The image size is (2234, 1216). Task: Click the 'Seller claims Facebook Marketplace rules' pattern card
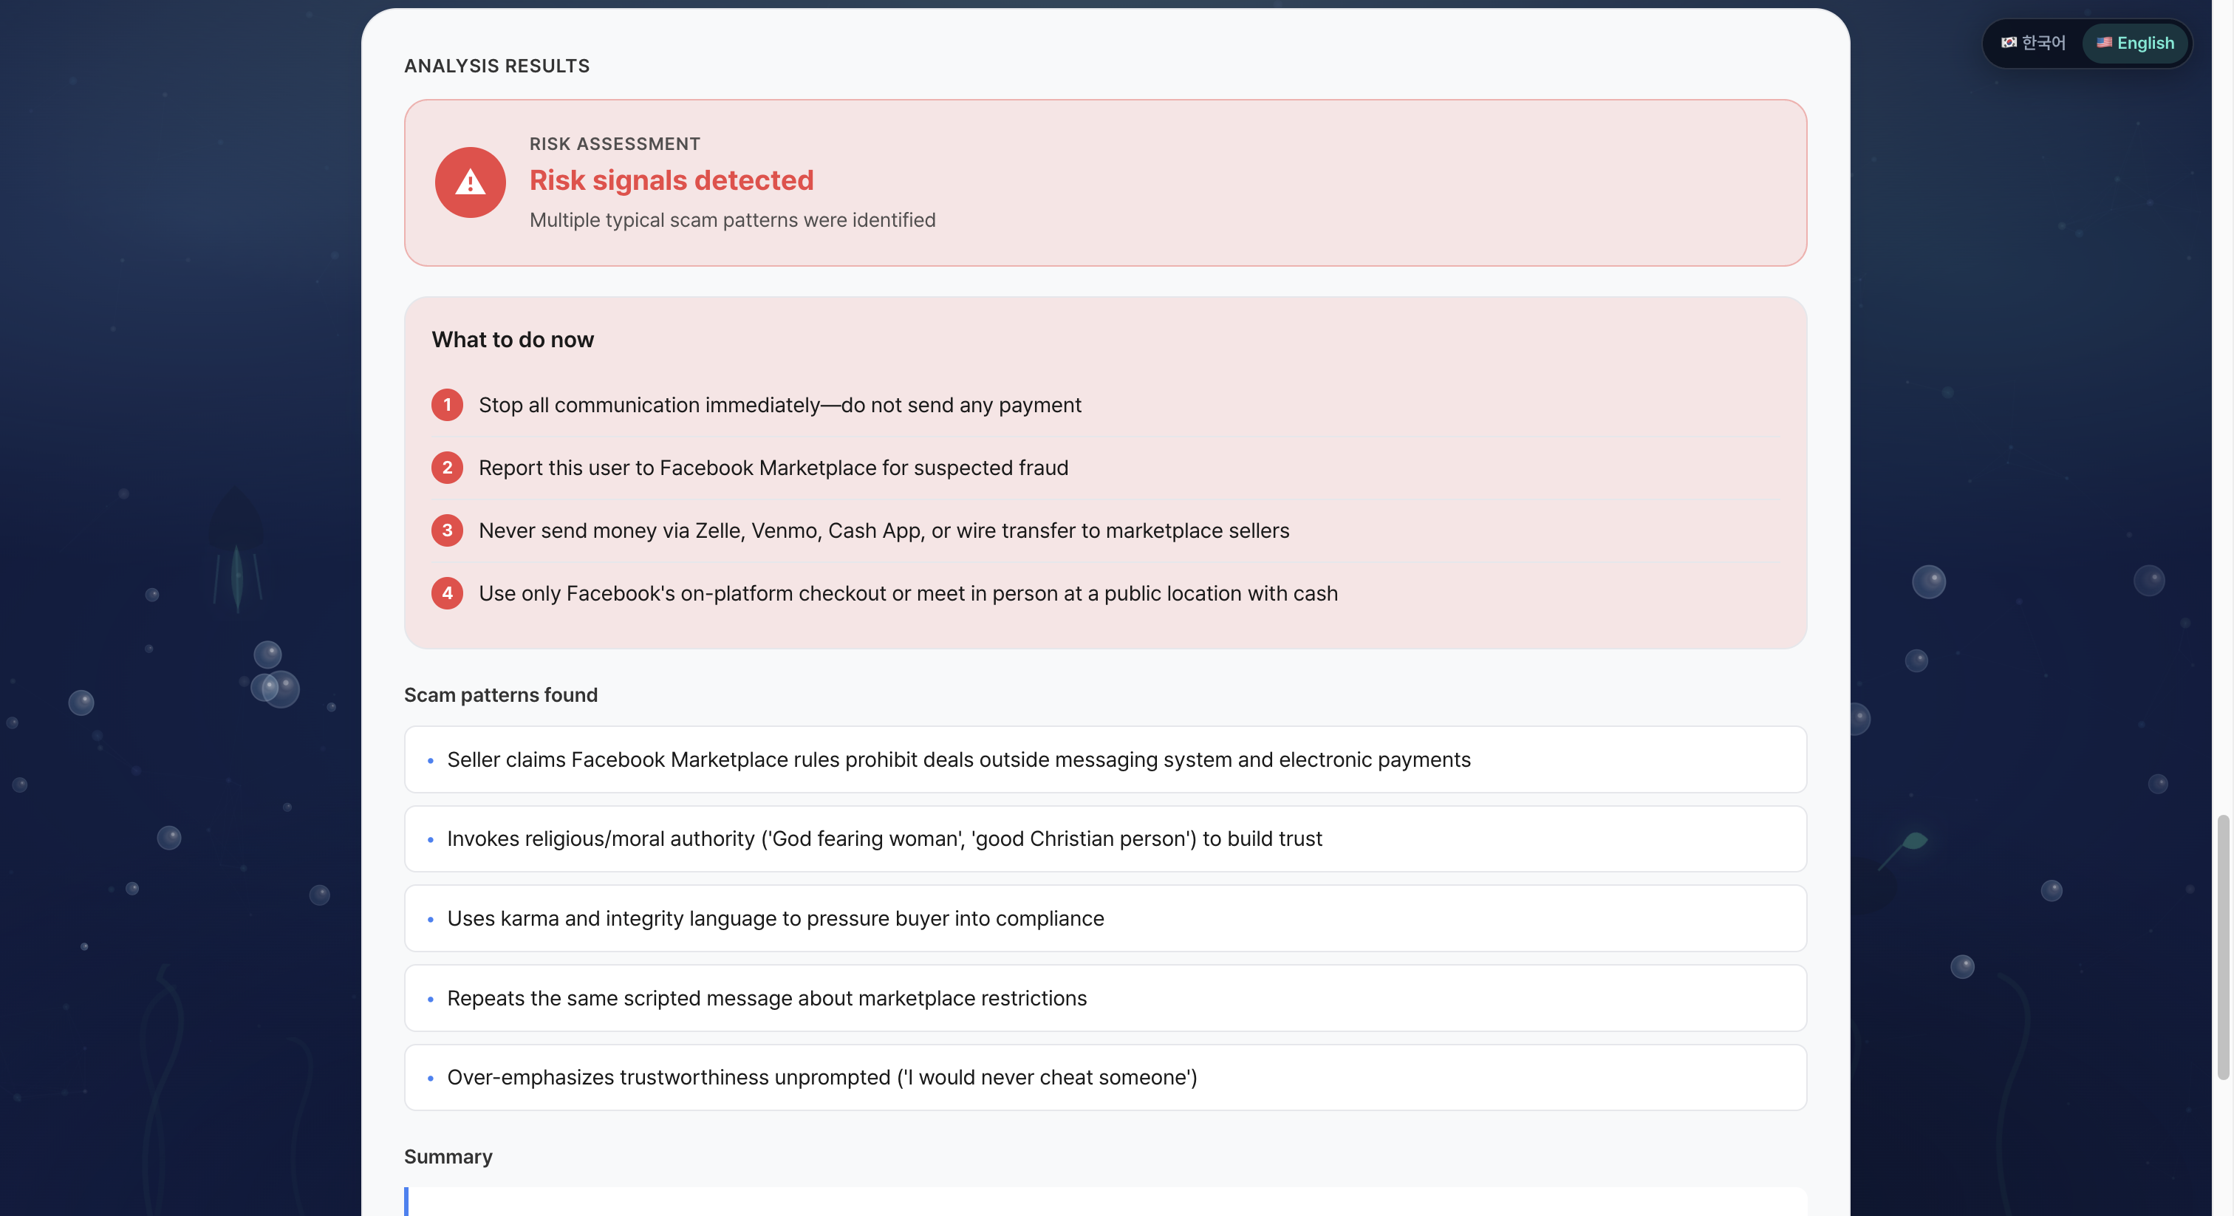click(1105, 759)
